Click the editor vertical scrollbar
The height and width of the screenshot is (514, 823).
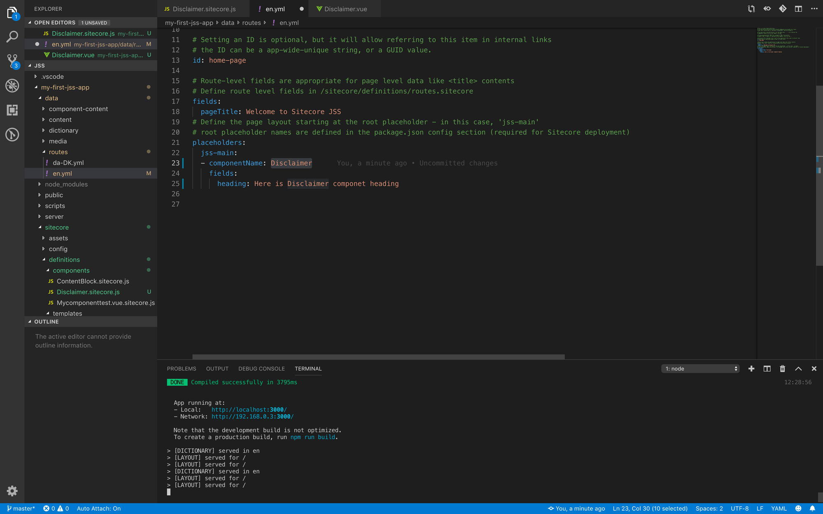[x=819, y=176]
